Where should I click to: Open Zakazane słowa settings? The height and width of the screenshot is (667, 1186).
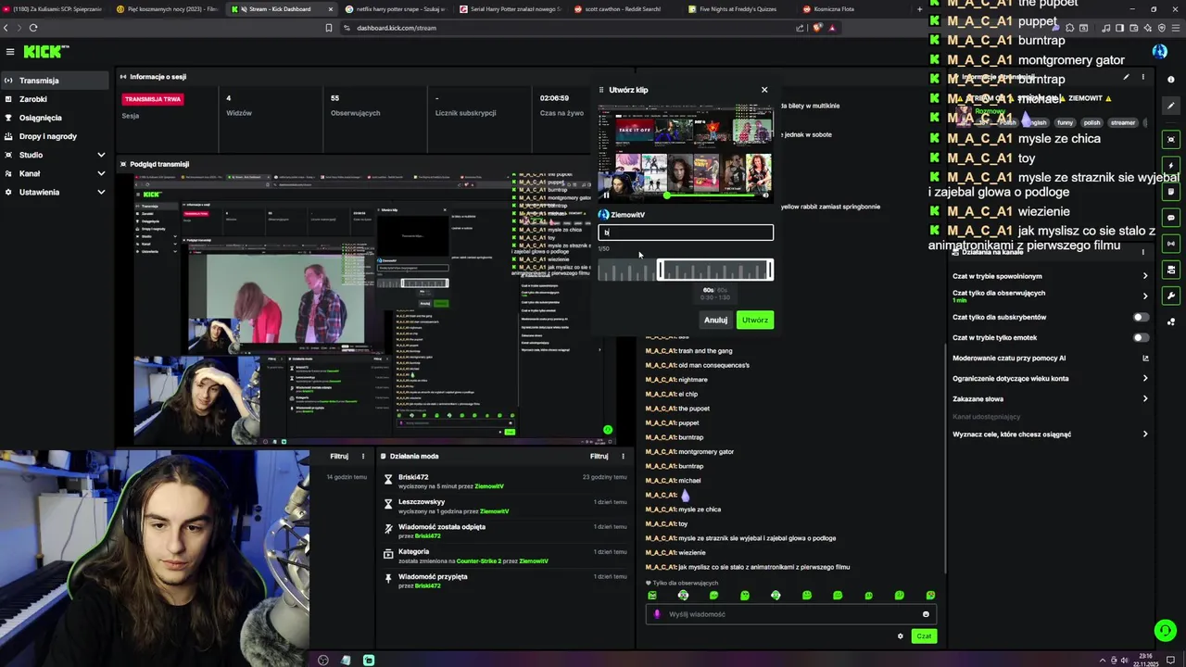tap(1051, 398)
